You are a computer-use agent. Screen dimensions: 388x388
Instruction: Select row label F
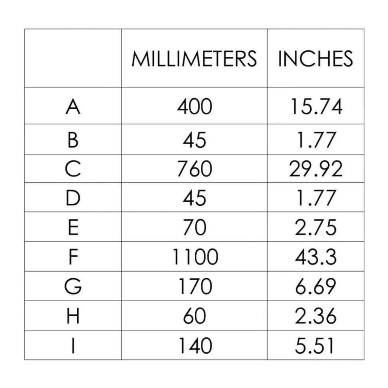coord(73,257)
